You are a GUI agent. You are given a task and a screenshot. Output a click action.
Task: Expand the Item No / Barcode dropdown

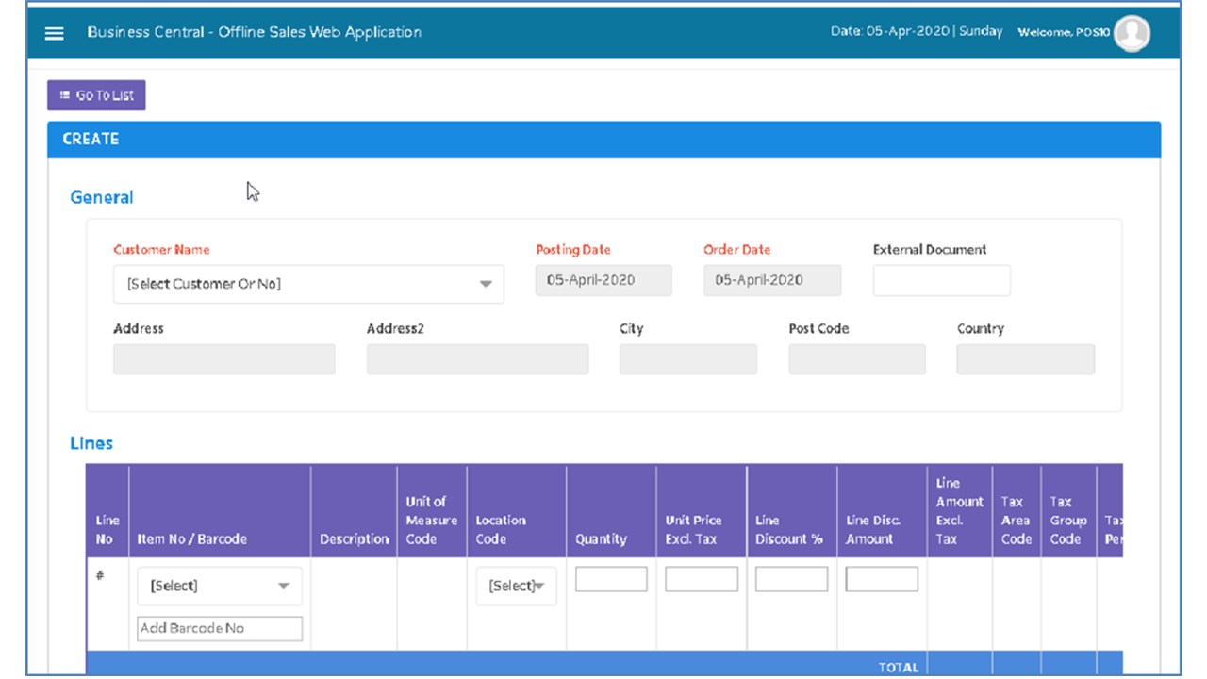[220, 586]
